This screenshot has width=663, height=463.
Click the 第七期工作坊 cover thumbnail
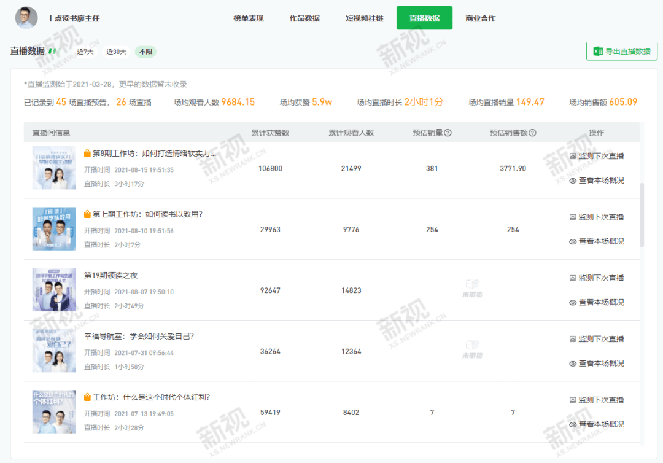coord(53,229)
